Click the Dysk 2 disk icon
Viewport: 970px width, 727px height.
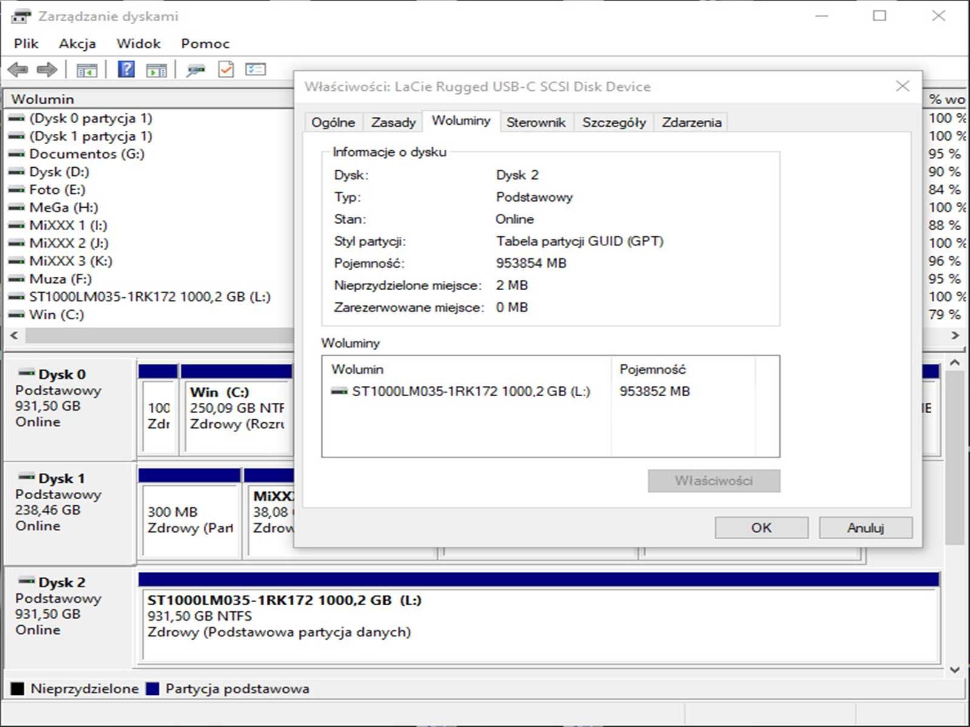point(26,582)
